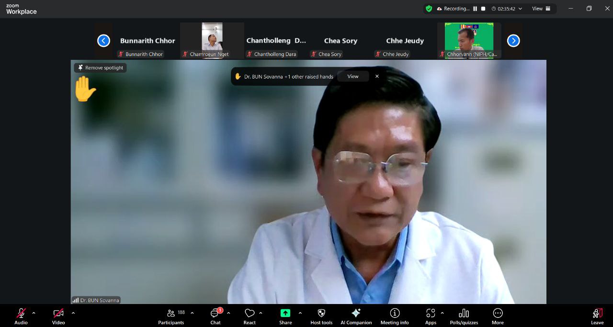Pause the recording
The width and height of the screenshot is (613, 327).
(x=475, y=9)
